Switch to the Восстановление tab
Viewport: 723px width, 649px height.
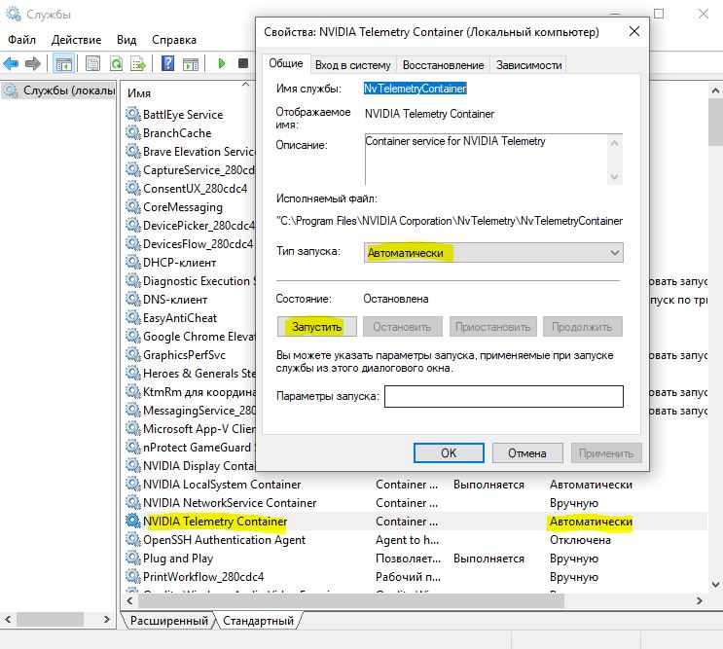443,65
